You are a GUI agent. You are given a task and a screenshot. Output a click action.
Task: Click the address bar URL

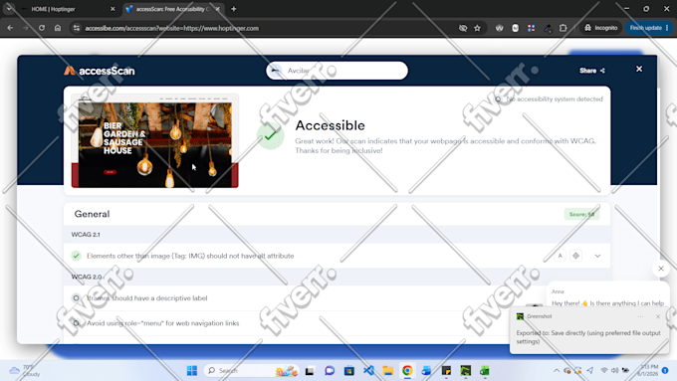tap(172, 28)
